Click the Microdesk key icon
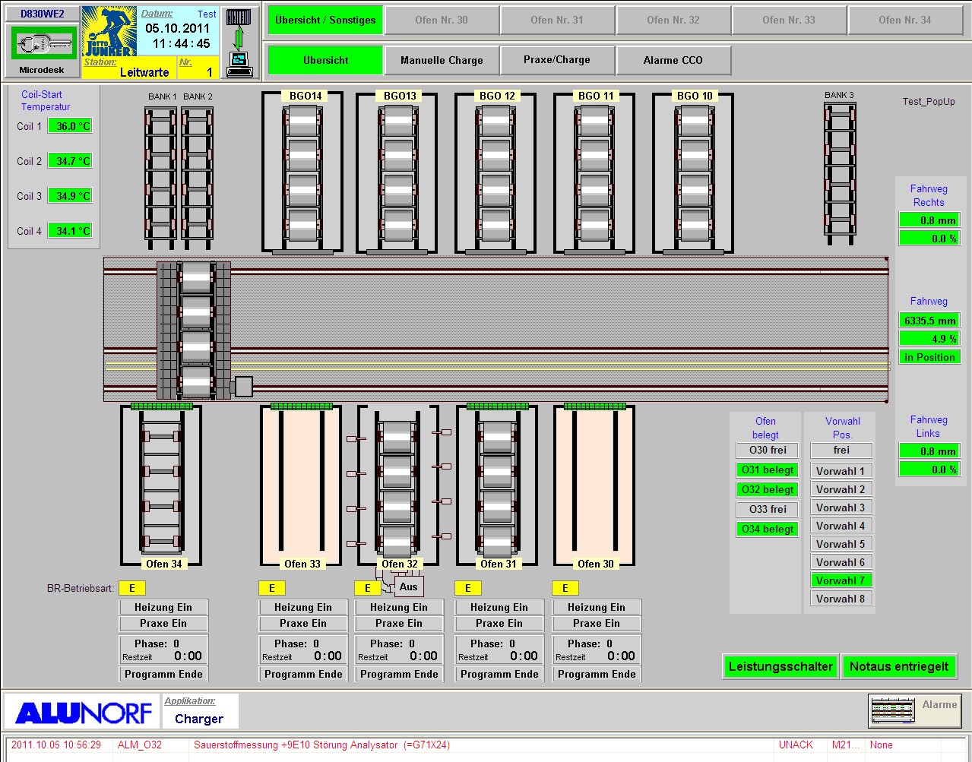This screenshot has height=762, width=972. click(43, 44)
